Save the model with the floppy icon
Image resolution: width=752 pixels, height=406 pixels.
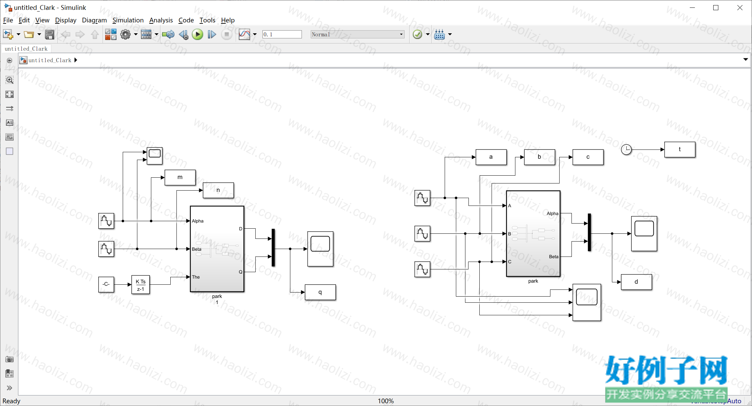[50, 34]
